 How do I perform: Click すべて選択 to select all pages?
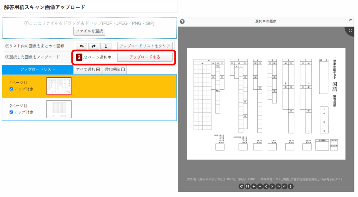point(88,69)
